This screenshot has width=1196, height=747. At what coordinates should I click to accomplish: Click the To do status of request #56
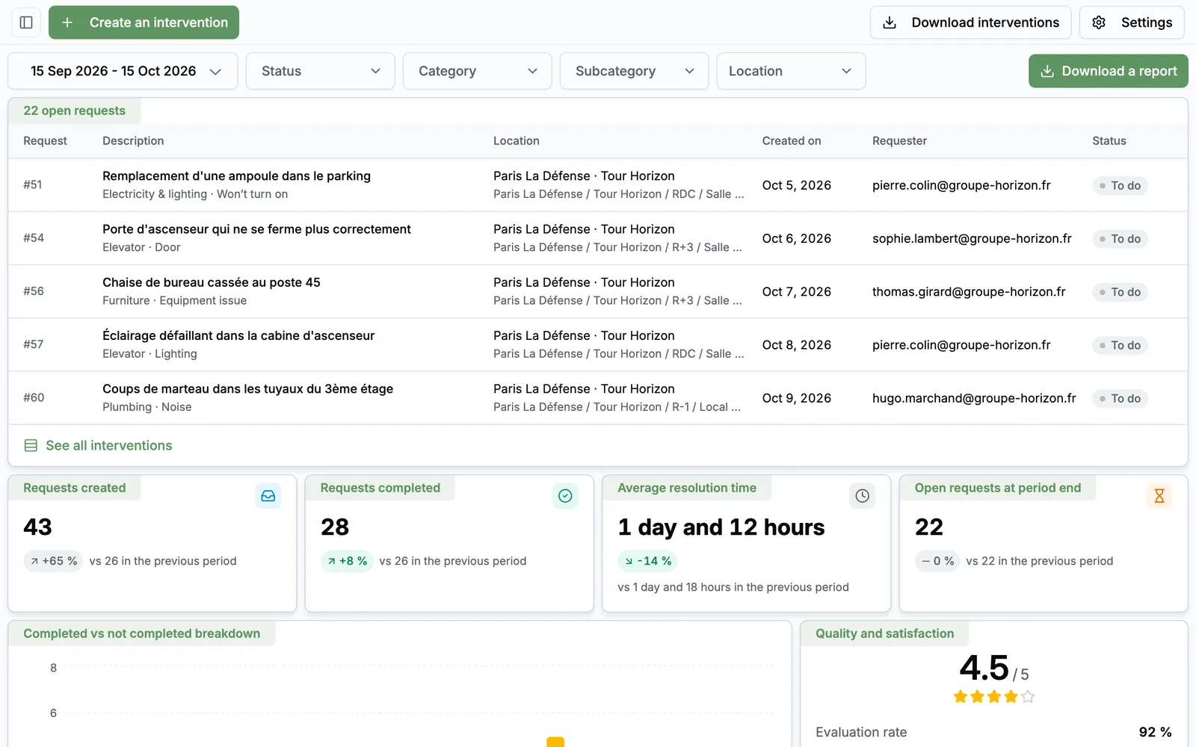point(1120,292)
